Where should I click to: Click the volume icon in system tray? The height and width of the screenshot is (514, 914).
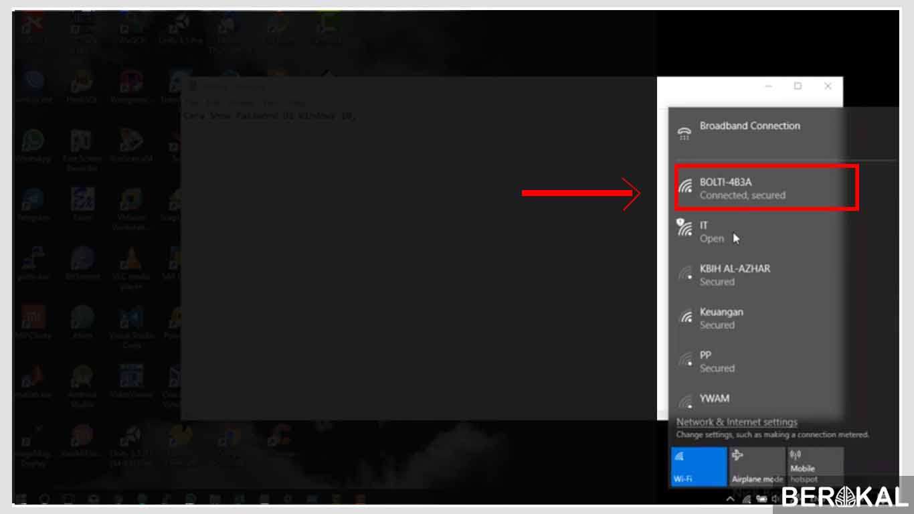[775, 499]
